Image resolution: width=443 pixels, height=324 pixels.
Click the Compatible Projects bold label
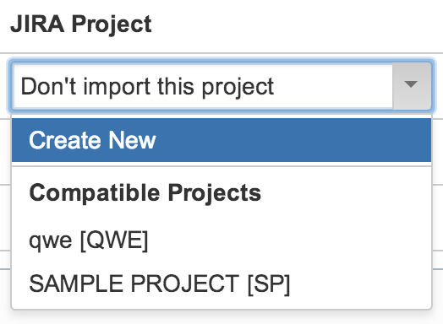(x=145, y=193)
